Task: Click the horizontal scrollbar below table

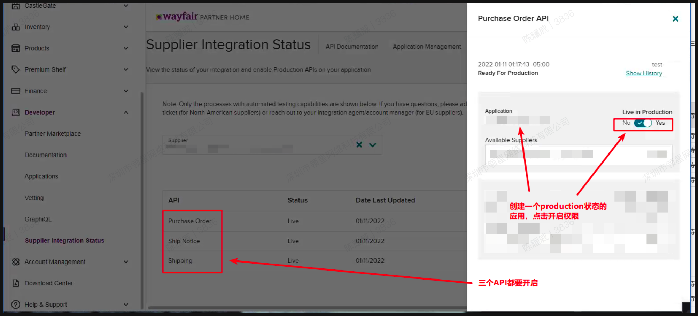Action: pos(307,308)
